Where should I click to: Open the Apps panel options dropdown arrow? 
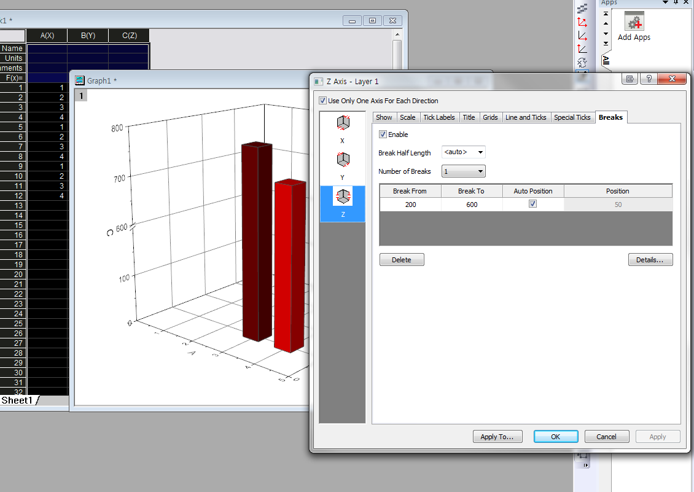tap(665, 2)
